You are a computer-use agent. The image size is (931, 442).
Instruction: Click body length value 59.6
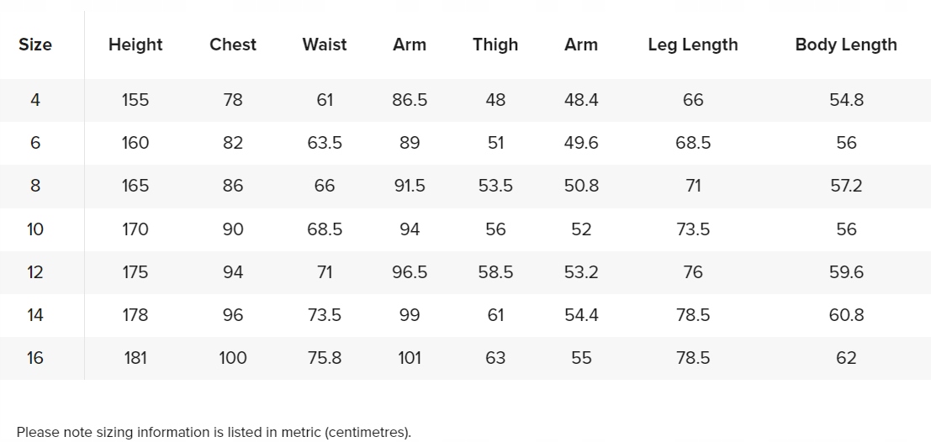pos(846,272)
